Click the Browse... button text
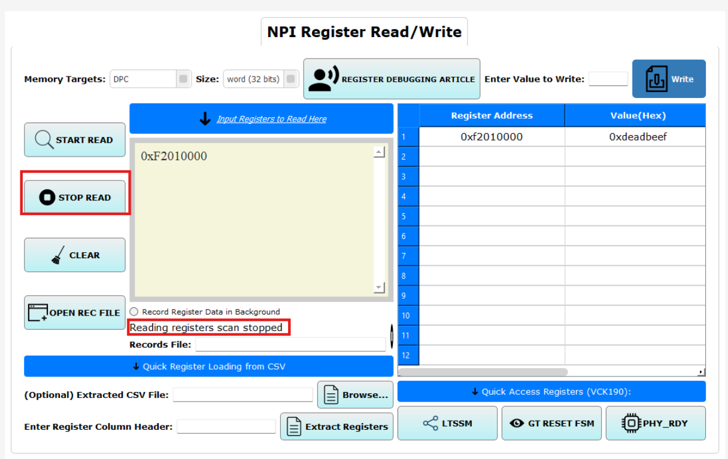The width and height of the screenshot is (728, 459). 365,394
